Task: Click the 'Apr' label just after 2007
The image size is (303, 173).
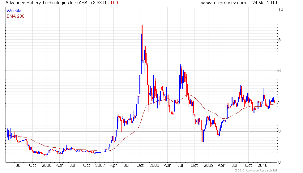Action: (113, 166)
